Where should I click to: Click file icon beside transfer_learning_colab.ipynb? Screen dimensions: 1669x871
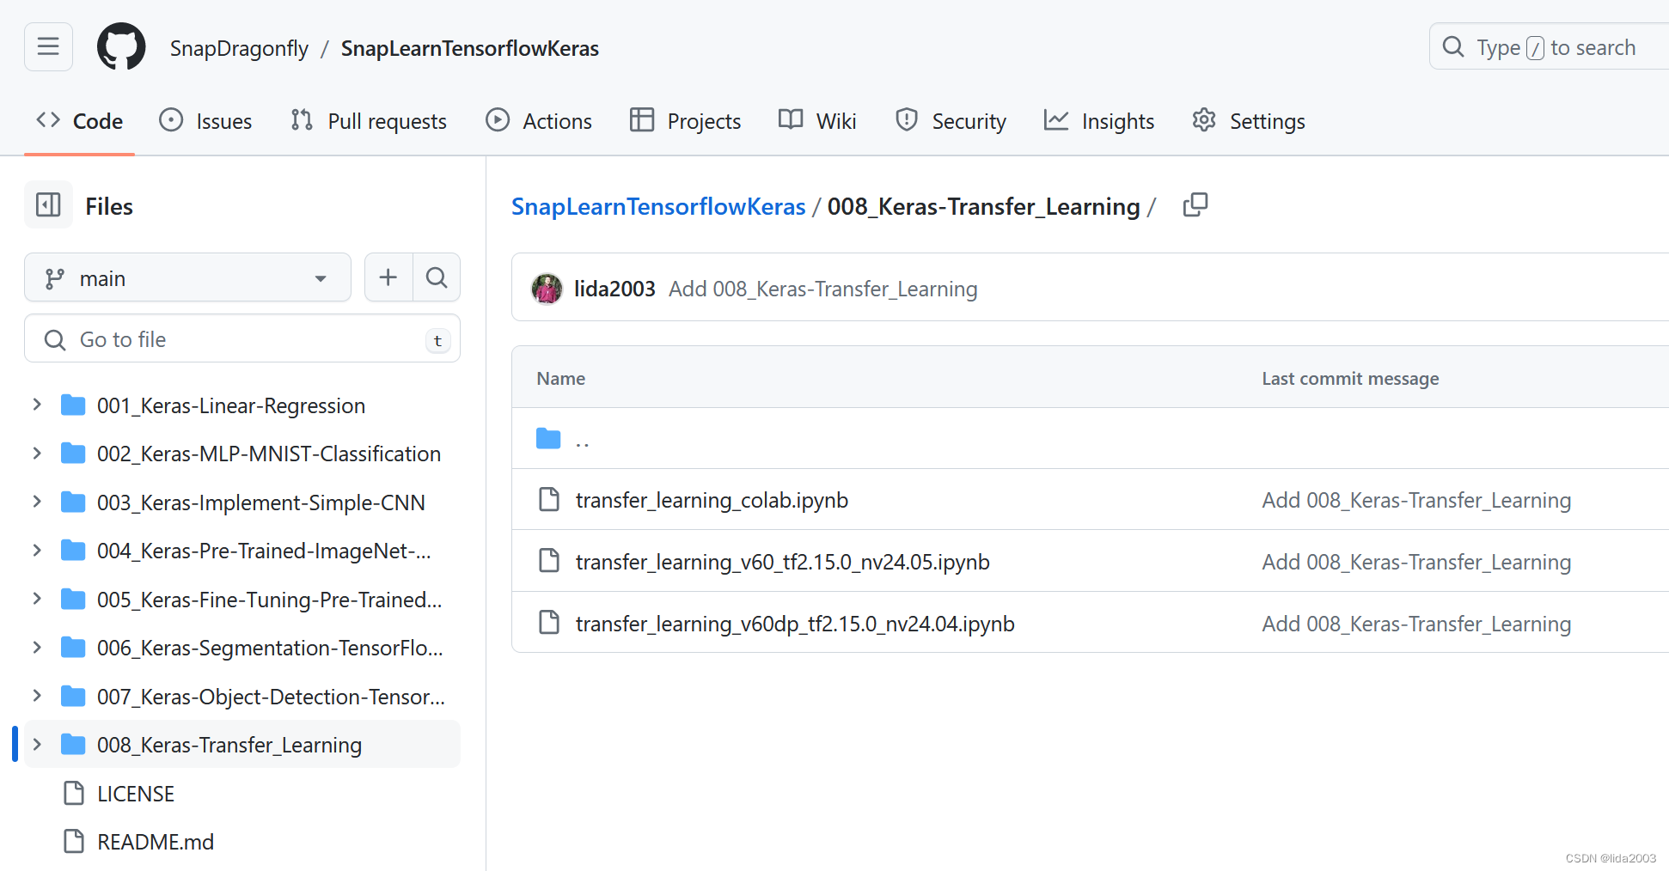coord(549,499)
